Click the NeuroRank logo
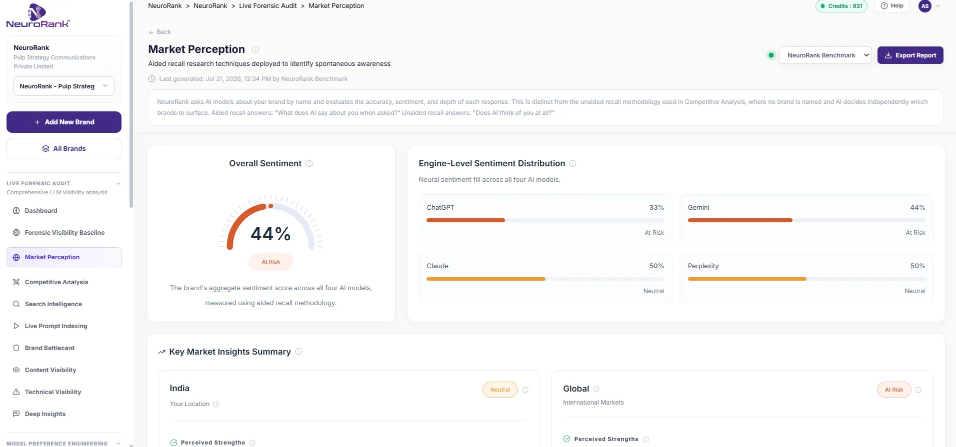 click(38, 15)
